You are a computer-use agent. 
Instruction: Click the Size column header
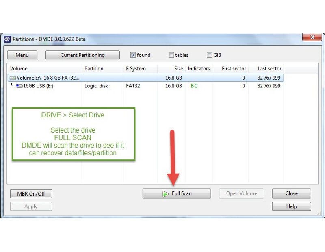point(171,68)
